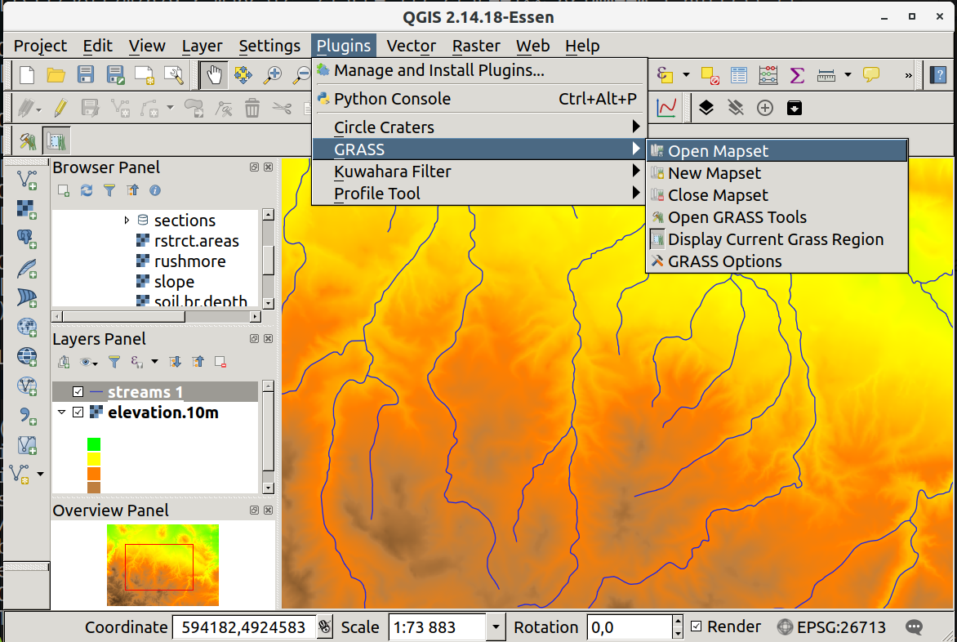Click the Save Project As icon

[115, 75]
